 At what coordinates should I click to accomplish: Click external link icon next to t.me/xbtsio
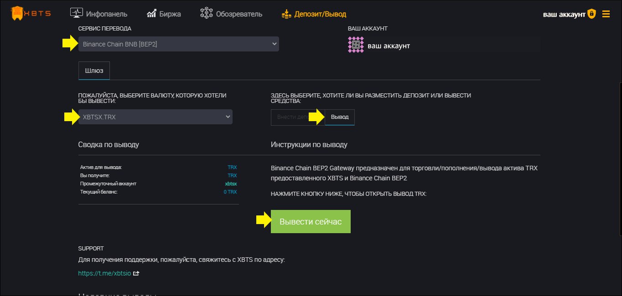pyautogui.click(x=136, y=274)
